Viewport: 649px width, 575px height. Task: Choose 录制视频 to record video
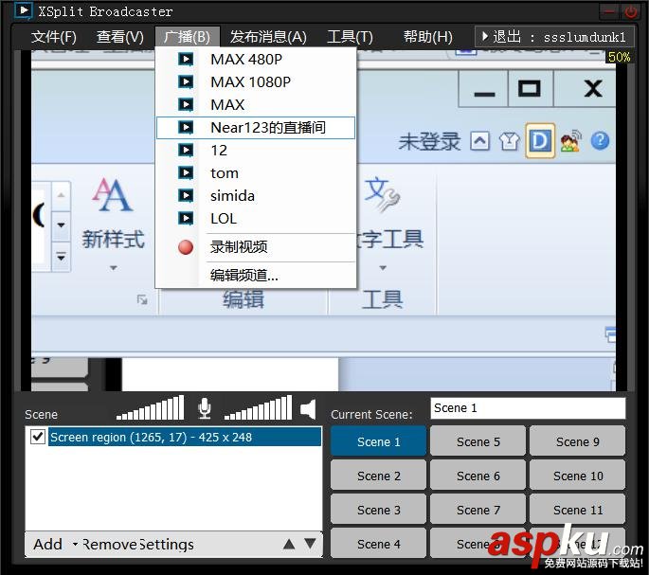click(x=256, y=247)
